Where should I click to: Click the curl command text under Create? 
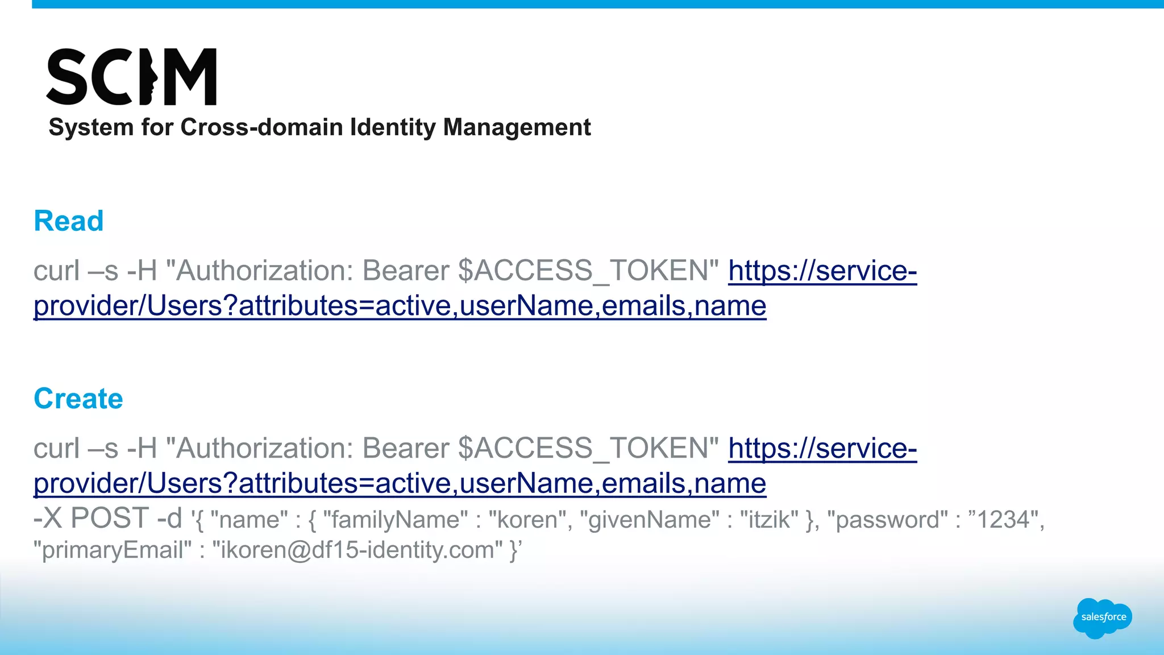[376, 448]
